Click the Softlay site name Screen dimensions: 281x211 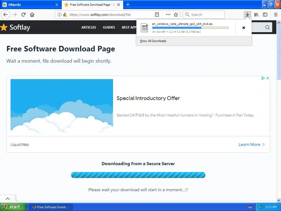coord(20,27)
